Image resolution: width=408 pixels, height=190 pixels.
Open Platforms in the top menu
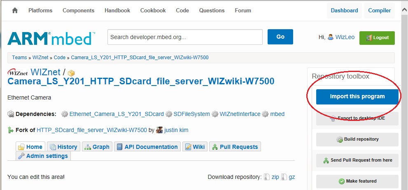pos(40,10)
